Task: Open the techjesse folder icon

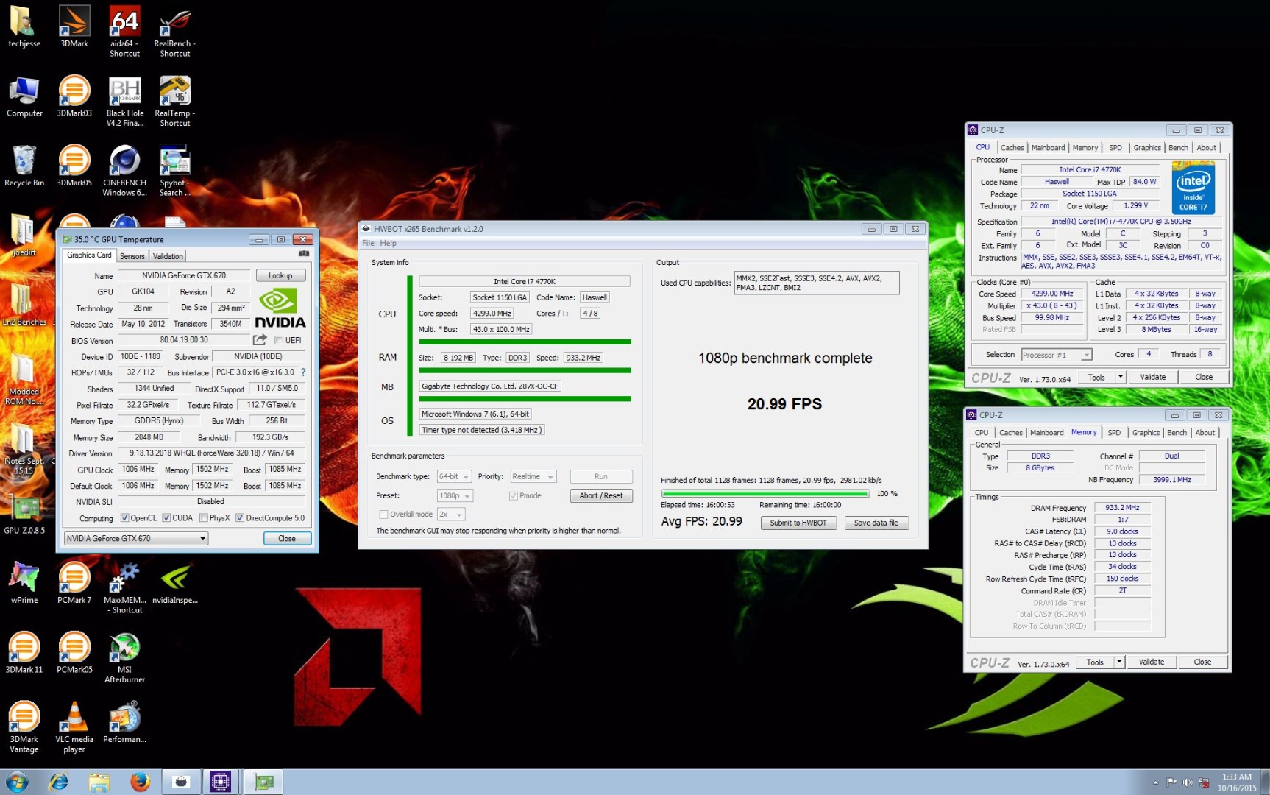Action: coord(24,27)
